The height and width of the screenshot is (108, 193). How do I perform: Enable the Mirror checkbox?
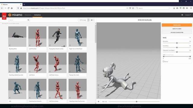(163, 61)
